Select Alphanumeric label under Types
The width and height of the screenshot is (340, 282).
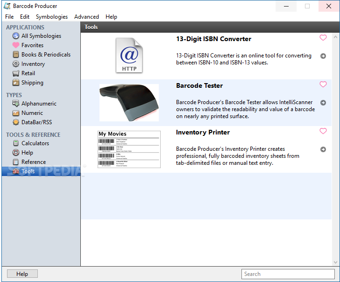(x=39, y=104)
